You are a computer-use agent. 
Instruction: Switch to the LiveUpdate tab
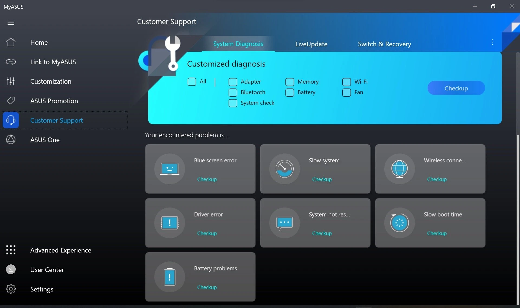(311, 44)
